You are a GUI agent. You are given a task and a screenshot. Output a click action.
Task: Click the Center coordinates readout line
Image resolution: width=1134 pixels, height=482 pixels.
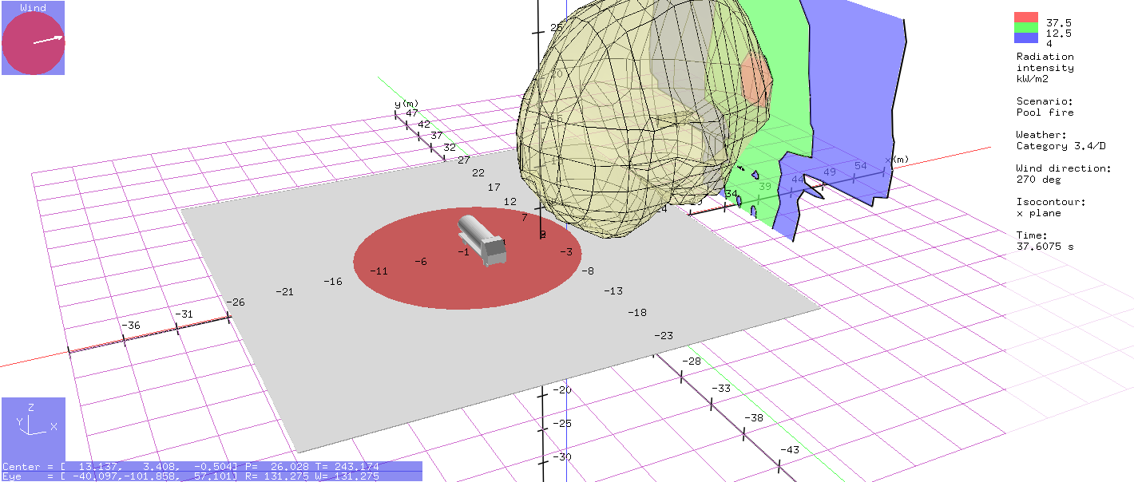(212, 466)
